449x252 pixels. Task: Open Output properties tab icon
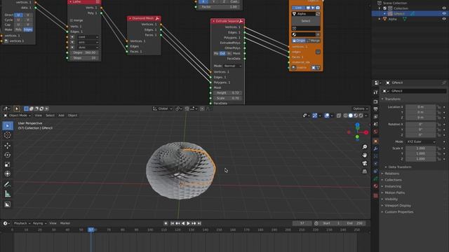(x=376, y=109)
